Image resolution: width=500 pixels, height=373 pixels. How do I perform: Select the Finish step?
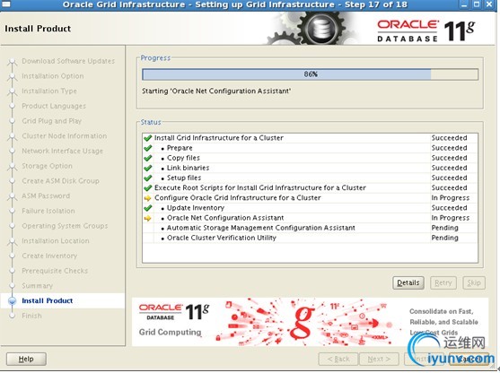(x=31, y=316)
